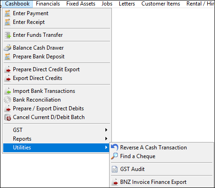This screenshot has width=215, height=188.
Task: Click the Bank Reconciliation gear icon
Action: [x=7, y=100]
